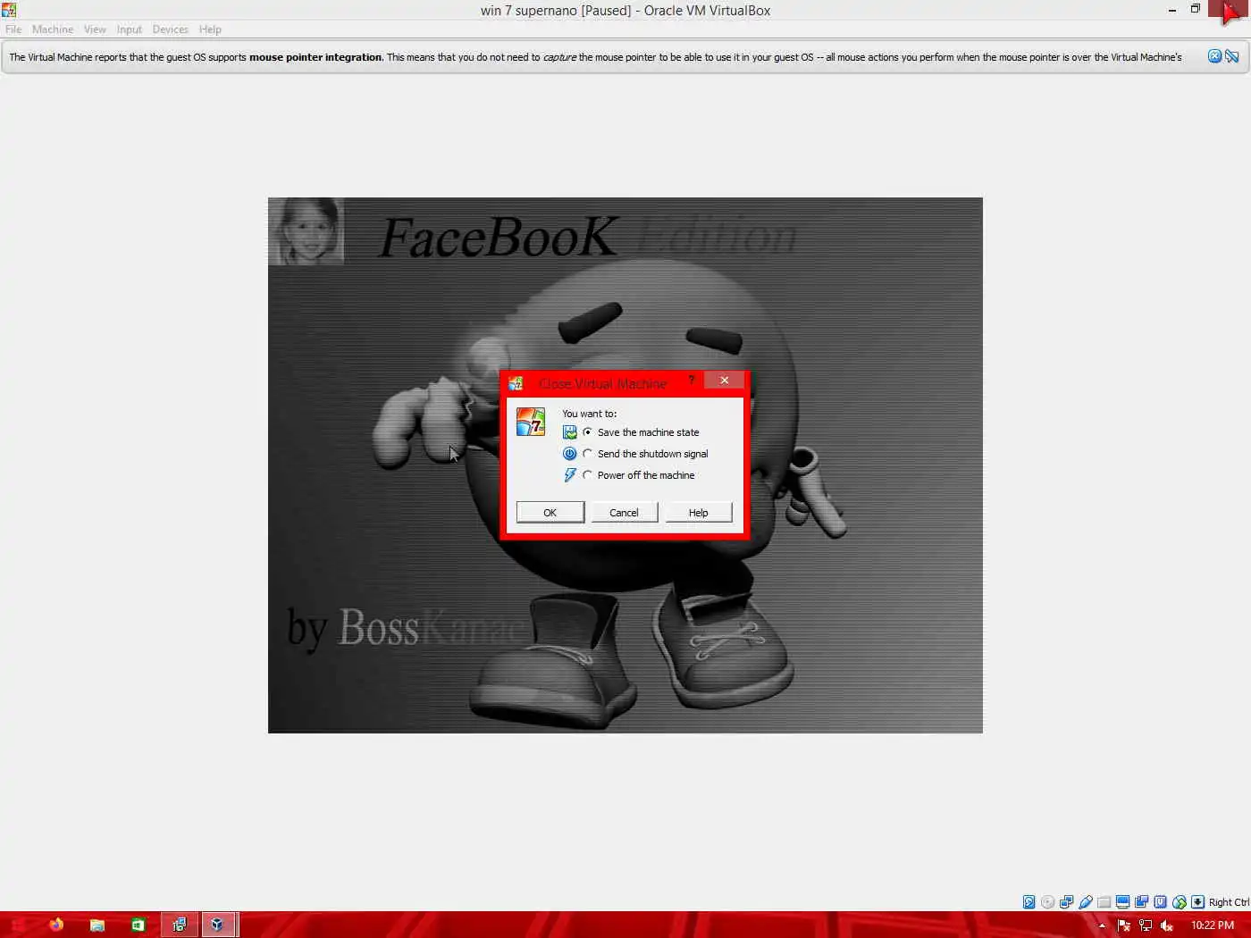Open the View menu
The image size is (1251, 938).
[95, 29]
